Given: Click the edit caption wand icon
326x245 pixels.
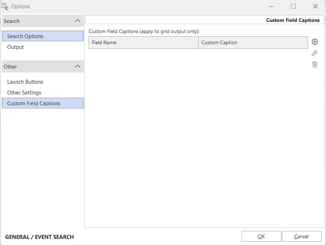Looking at the screenshot, I should [x=314, y=53].
